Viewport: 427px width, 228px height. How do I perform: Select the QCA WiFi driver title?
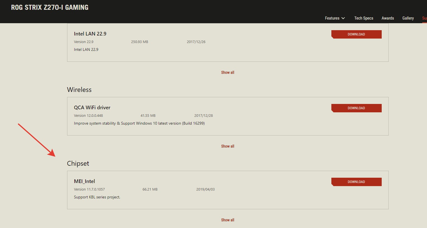point(92,108)
